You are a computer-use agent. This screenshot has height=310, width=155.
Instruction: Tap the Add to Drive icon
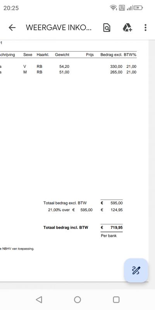[127, 28]
